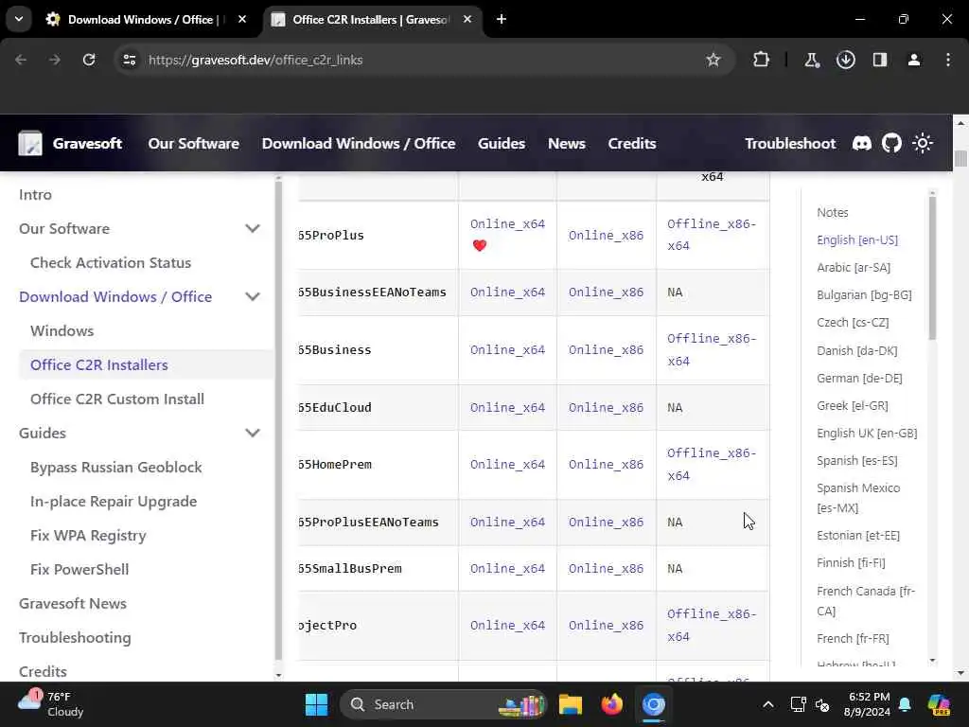This screenshot has width=969, height=727.
Task: Show browser downloads icon
Action: 845,60
